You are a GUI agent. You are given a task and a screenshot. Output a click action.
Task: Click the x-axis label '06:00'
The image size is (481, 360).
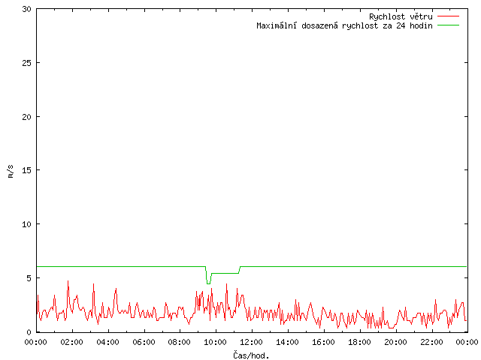[x=144, y=342]
